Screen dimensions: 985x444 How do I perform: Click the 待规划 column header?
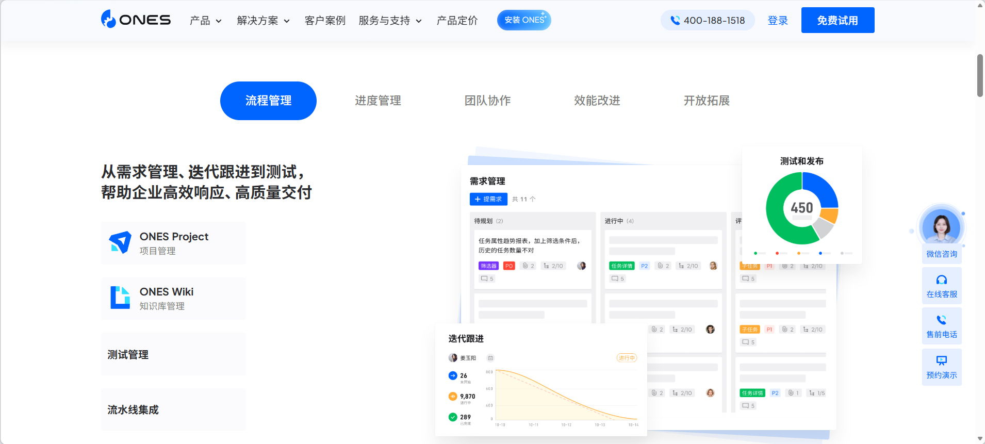coord(488,221)
